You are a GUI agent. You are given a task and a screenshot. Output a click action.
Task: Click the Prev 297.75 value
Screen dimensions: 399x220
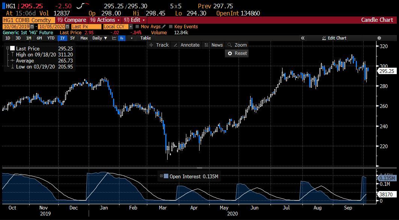(x=215, y=6)
